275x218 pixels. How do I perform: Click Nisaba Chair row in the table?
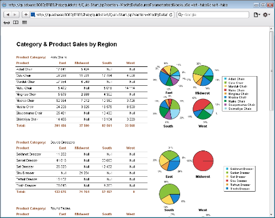pos(81,101)
